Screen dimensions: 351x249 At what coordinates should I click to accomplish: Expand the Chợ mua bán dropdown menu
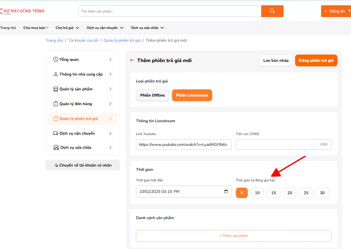click(36, 28)
